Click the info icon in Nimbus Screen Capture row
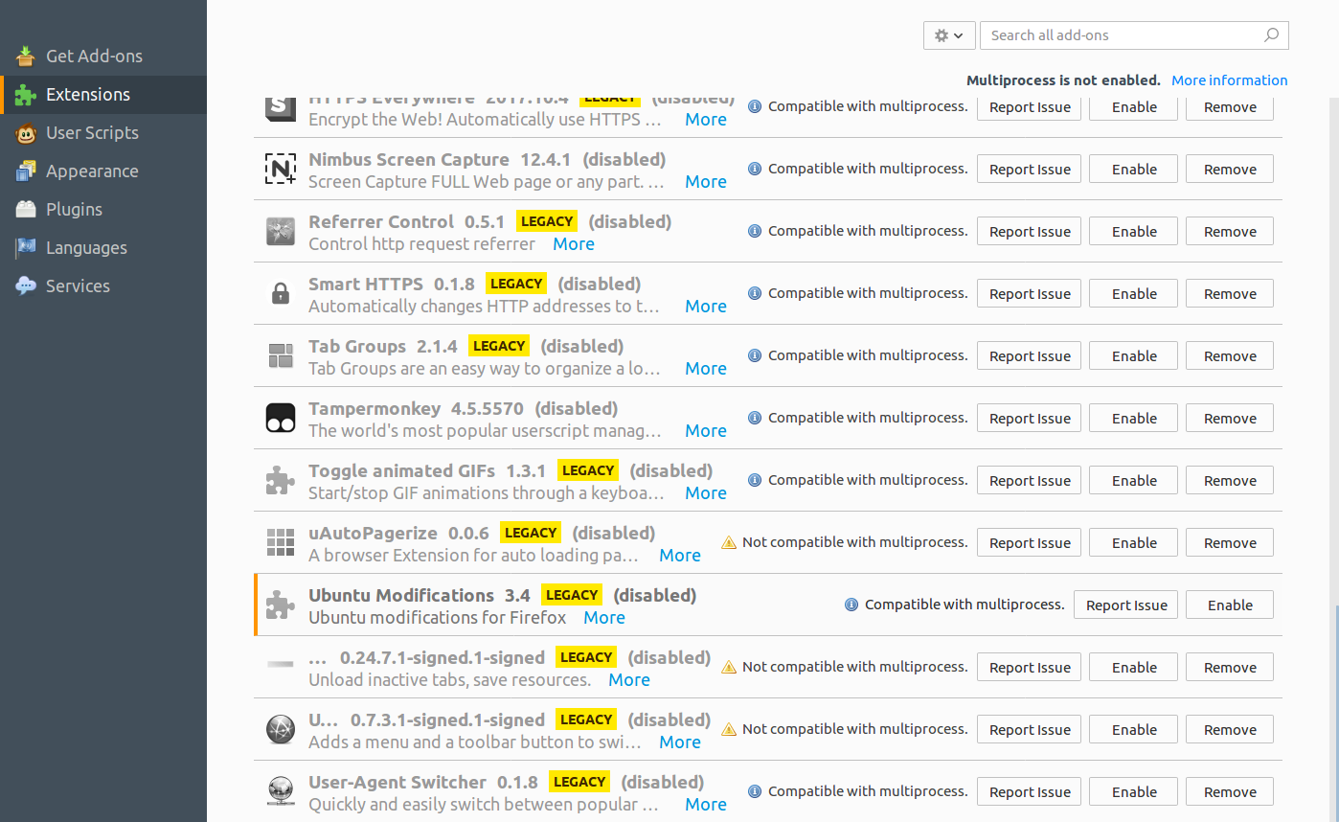The width and height of the screenshot is (1339, 822). (x=755, y=169)
